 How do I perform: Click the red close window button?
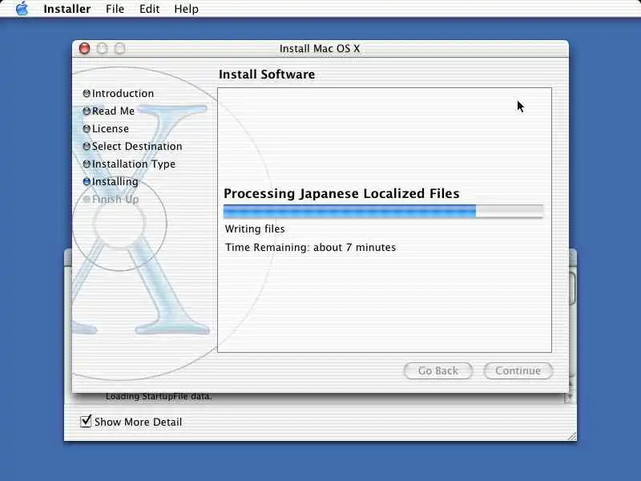click(85, 48)
